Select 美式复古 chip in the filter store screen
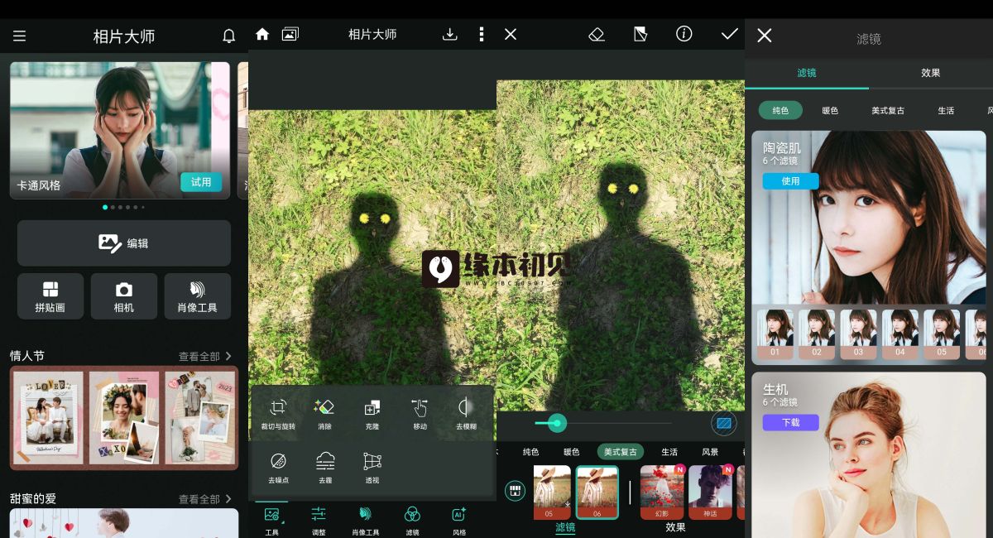 [888, 110]
